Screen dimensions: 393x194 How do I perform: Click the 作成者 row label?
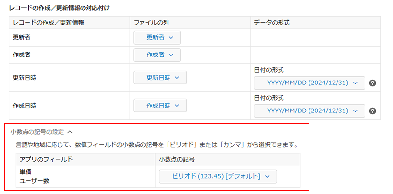22,55
